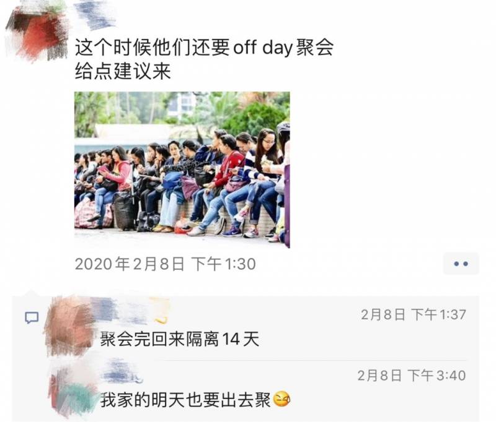This screenshot has height=422, width=496.
Task: Open the two-dot more options button
Action: [x=461, y=264]
